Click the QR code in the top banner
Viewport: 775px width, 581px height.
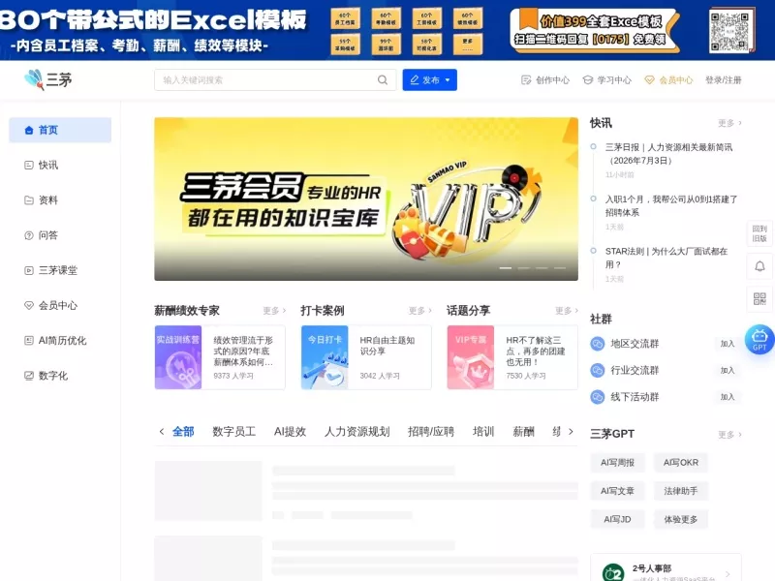(729, 31)
